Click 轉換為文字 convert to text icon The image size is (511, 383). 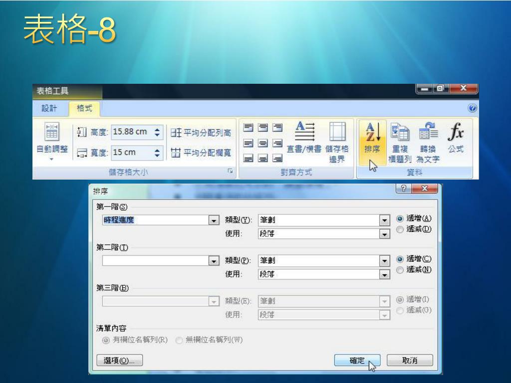tap(428, 143)
